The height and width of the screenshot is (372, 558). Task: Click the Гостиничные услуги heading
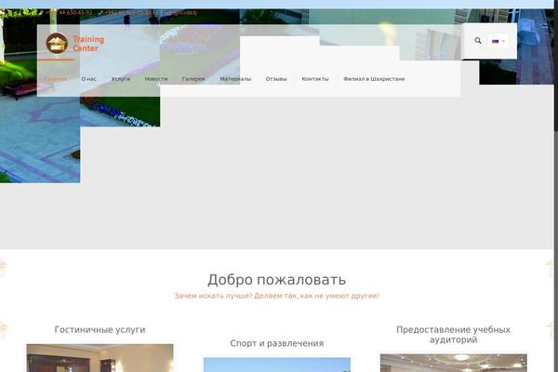100,329
